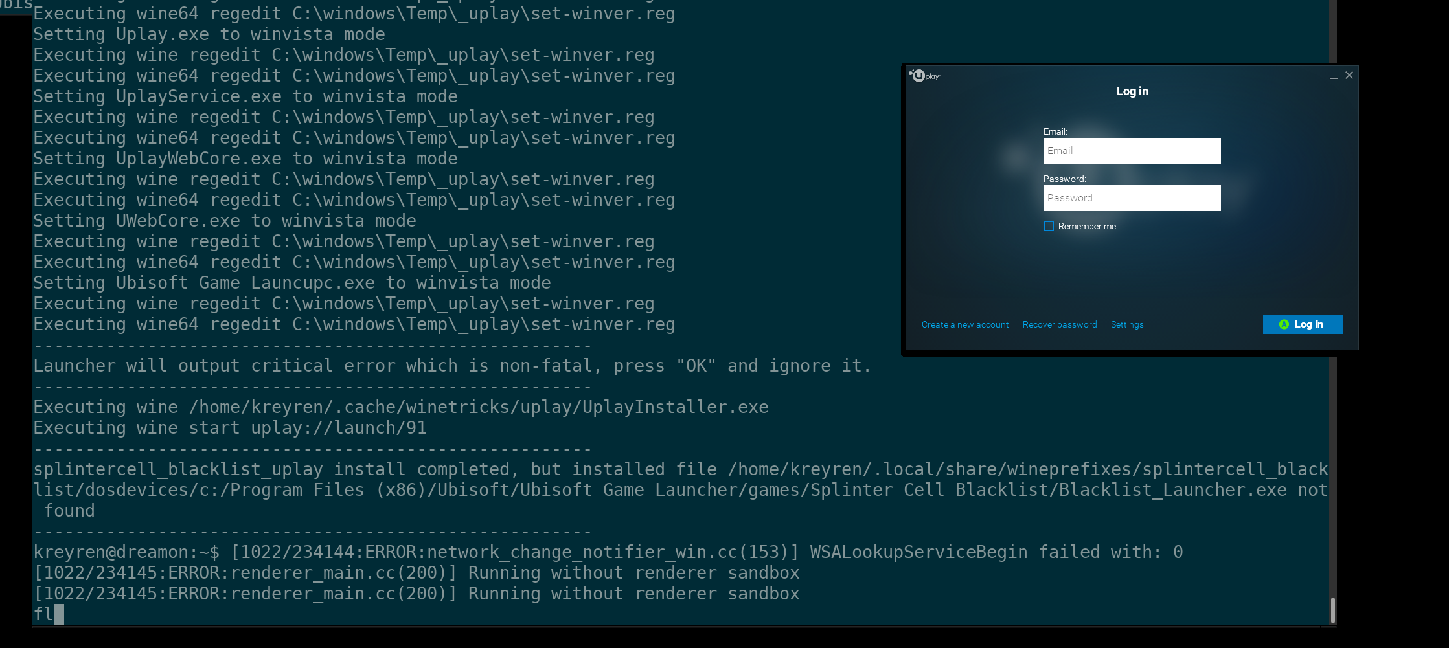The width and height of the screenshot is (1449, 648).
Task: Enable the Remember me checkbox
Action: [1049, 226]
